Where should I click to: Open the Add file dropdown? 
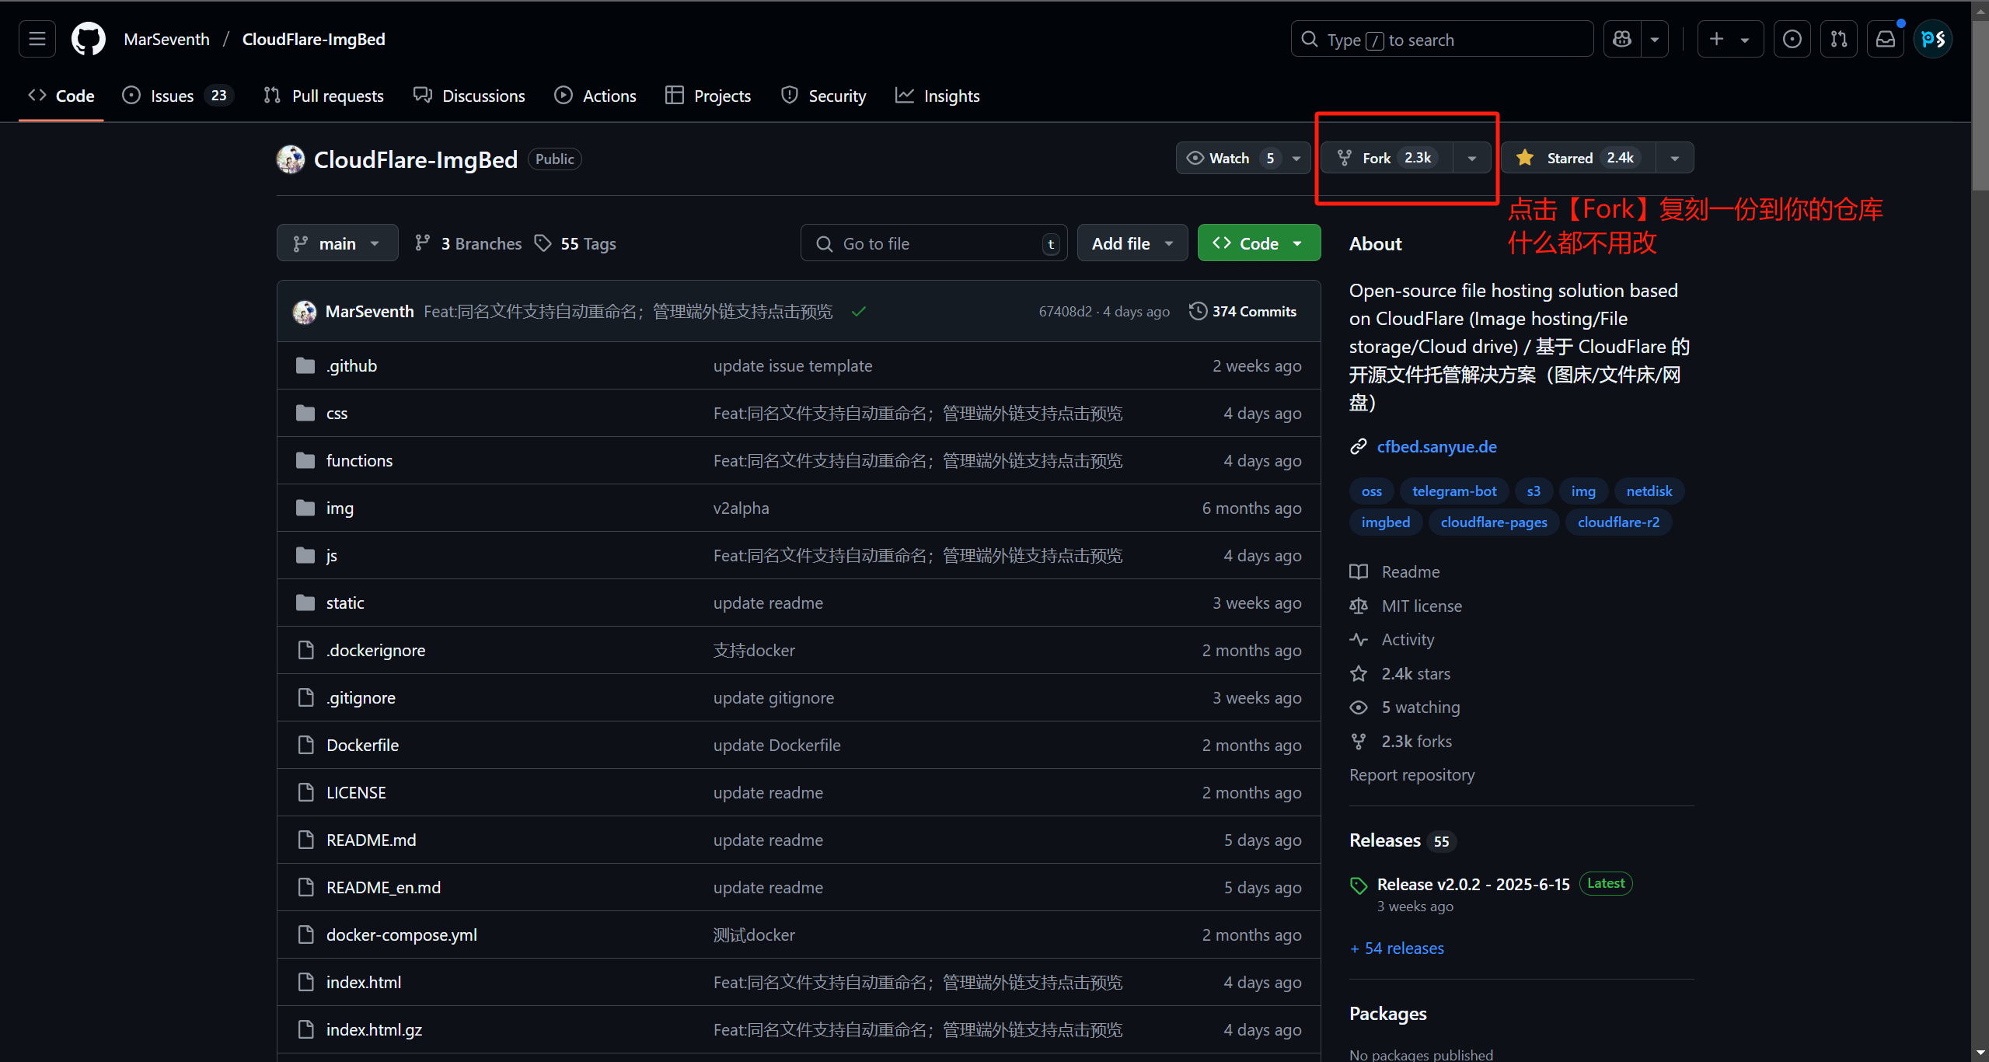coord(1132,243)
